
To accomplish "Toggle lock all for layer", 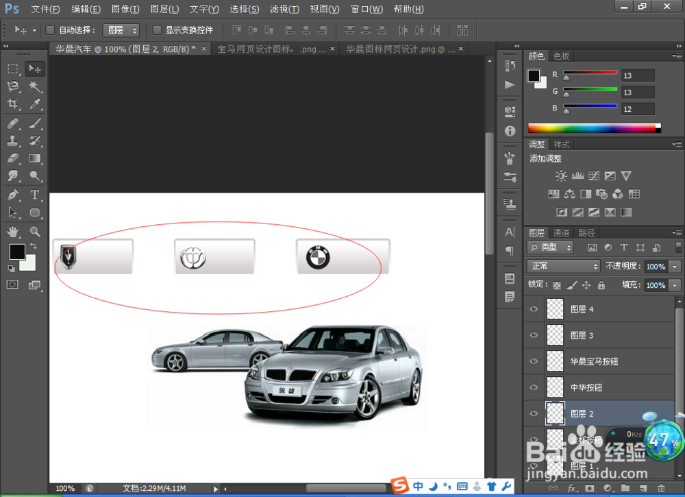I will pos(601,285).
